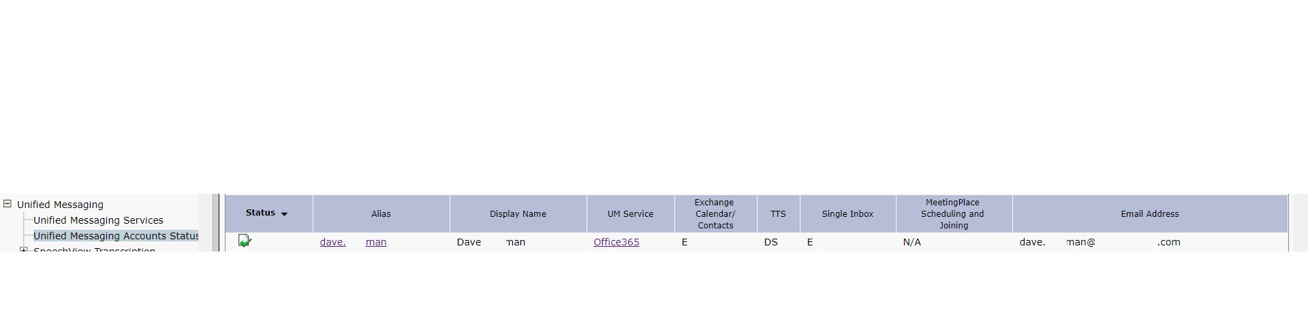Click the Exchange Calendar/Contacts column header
This screenshot has width=1308, height=310.
(715, 213)
